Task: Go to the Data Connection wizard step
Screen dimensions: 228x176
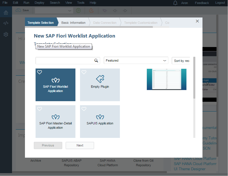Action: click(x=105, y=23)
